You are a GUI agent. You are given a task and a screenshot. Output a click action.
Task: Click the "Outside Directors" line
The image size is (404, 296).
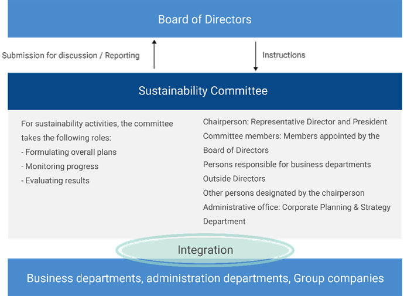pyautogui.click(x=234, y=179)
